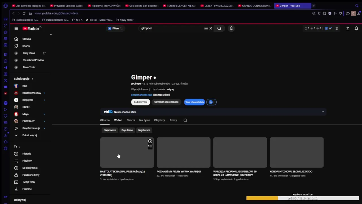Clear the search text with X
The width and height of the screenshot is (362, 204).
tap(211, 28)
